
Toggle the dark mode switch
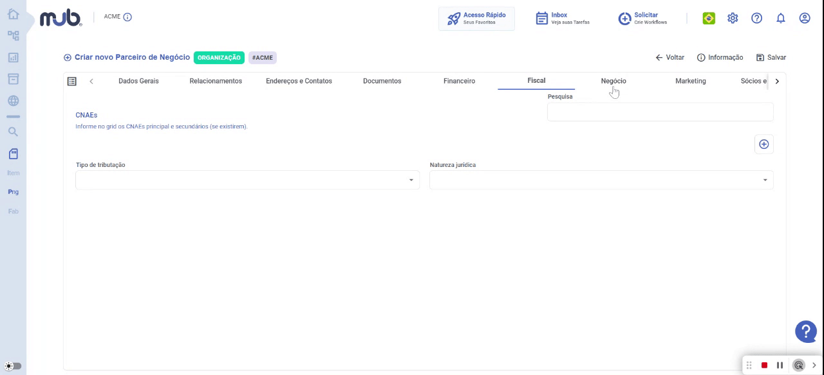pos(13,366)
